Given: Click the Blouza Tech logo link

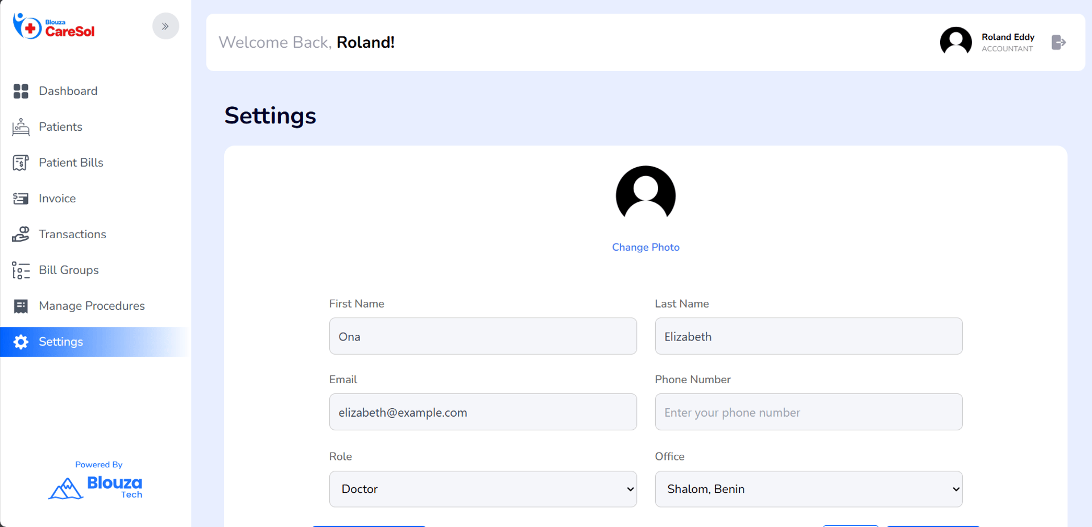Looking at the screenshot, I should click(x=96, y=487).
